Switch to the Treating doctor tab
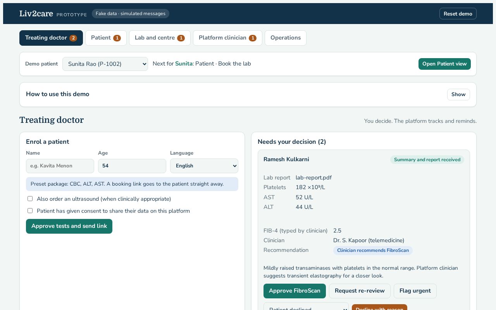The height and width of the screenshot is (310, 496). pos(51,38)
